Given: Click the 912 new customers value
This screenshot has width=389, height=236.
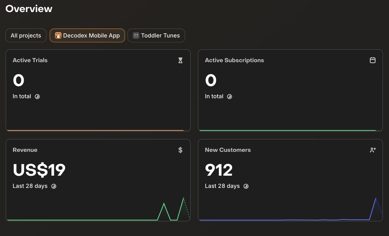Looking at the screenshot, I should pos(219,170).
